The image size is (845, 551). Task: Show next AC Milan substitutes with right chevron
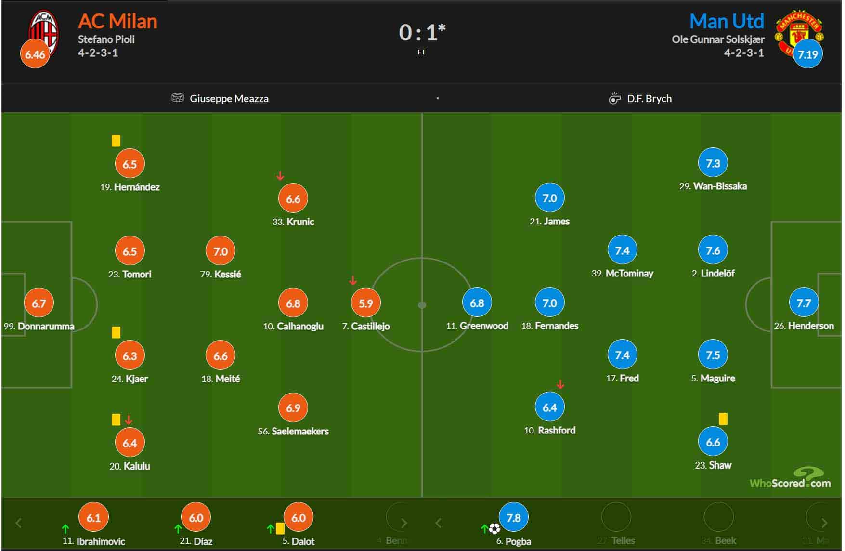click(404, 523)
